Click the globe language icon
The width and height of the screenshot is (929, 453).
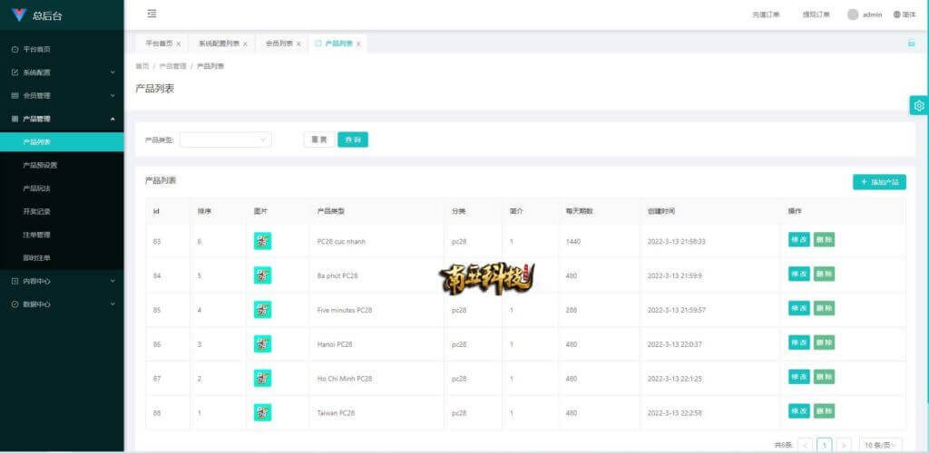click(897, 14)
